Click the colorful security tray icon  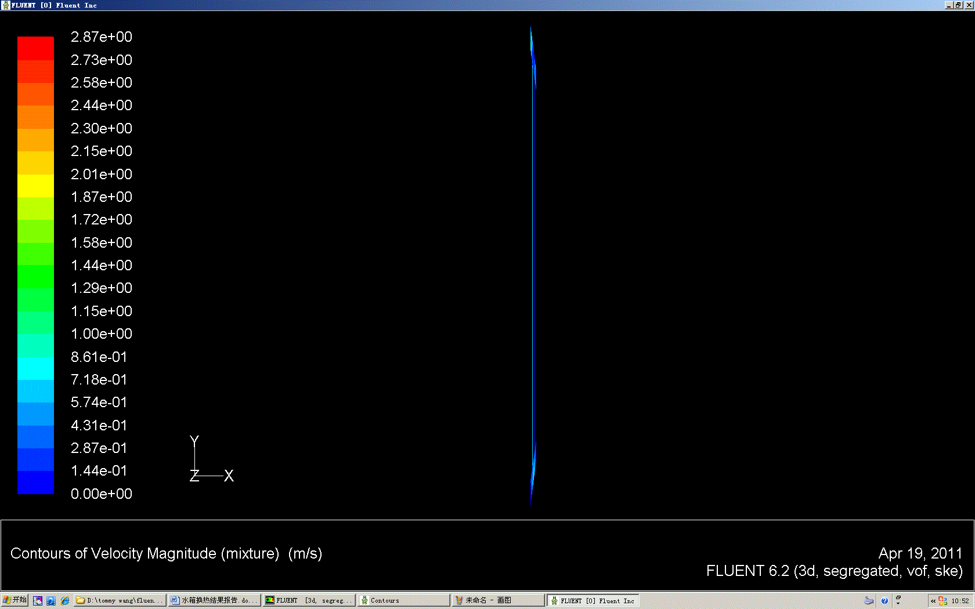(943, 601)
